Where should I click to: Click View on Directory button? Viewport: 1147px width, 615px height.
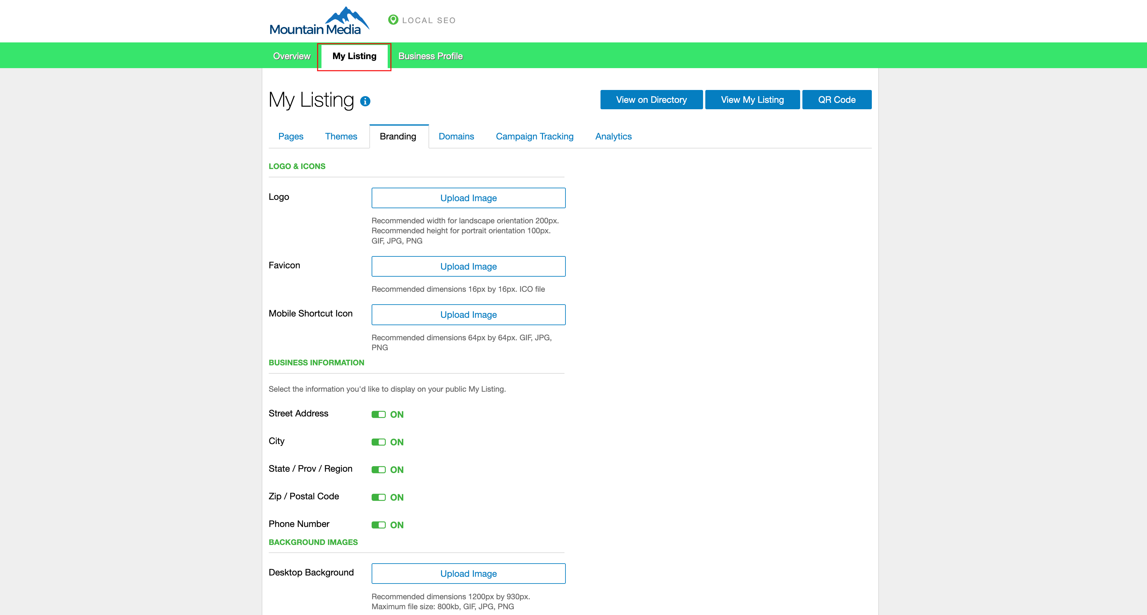pos(651,100)
